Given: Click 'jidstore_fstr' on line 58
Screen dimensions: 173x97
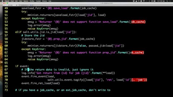Looking at the screenshot, I should 31,39.
